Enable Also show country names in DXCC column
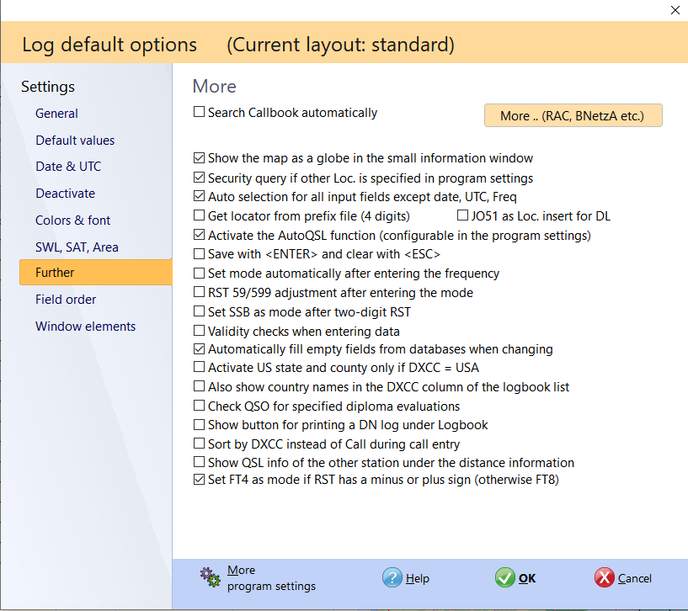Screen dimensions: 688x611 pyautogui.click(x=199, y=386)
